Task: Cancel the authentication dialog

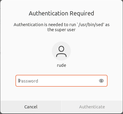Action: click(31, 107)
